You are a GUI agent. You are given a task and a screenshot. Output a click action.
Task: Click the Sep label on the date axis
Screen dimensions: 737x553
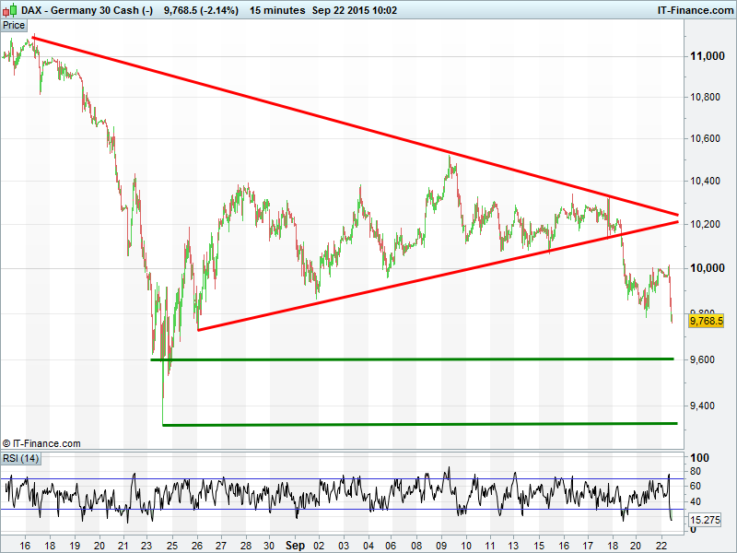(x=294, y=545)
